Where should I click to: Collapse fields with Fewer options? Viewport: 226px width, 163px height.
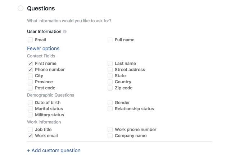coord(43,48)
